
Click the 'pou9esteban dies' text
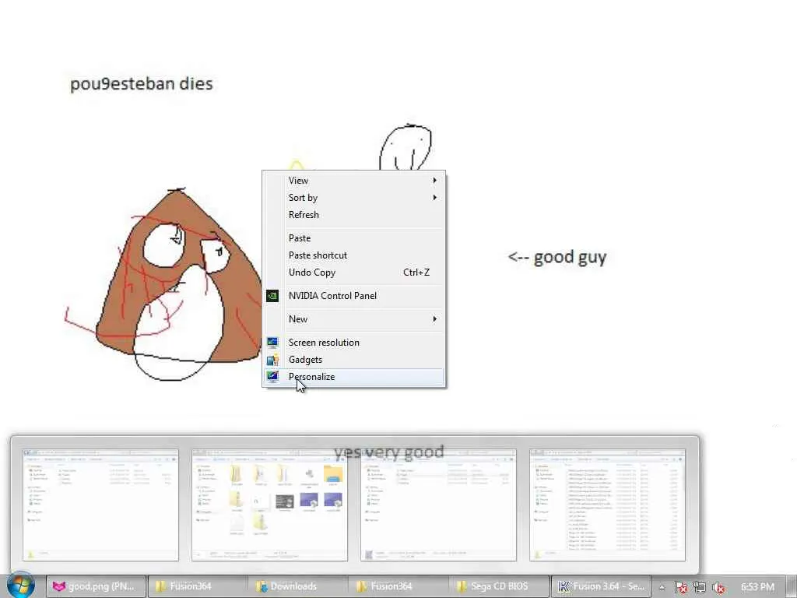click(x=142, y=83)
